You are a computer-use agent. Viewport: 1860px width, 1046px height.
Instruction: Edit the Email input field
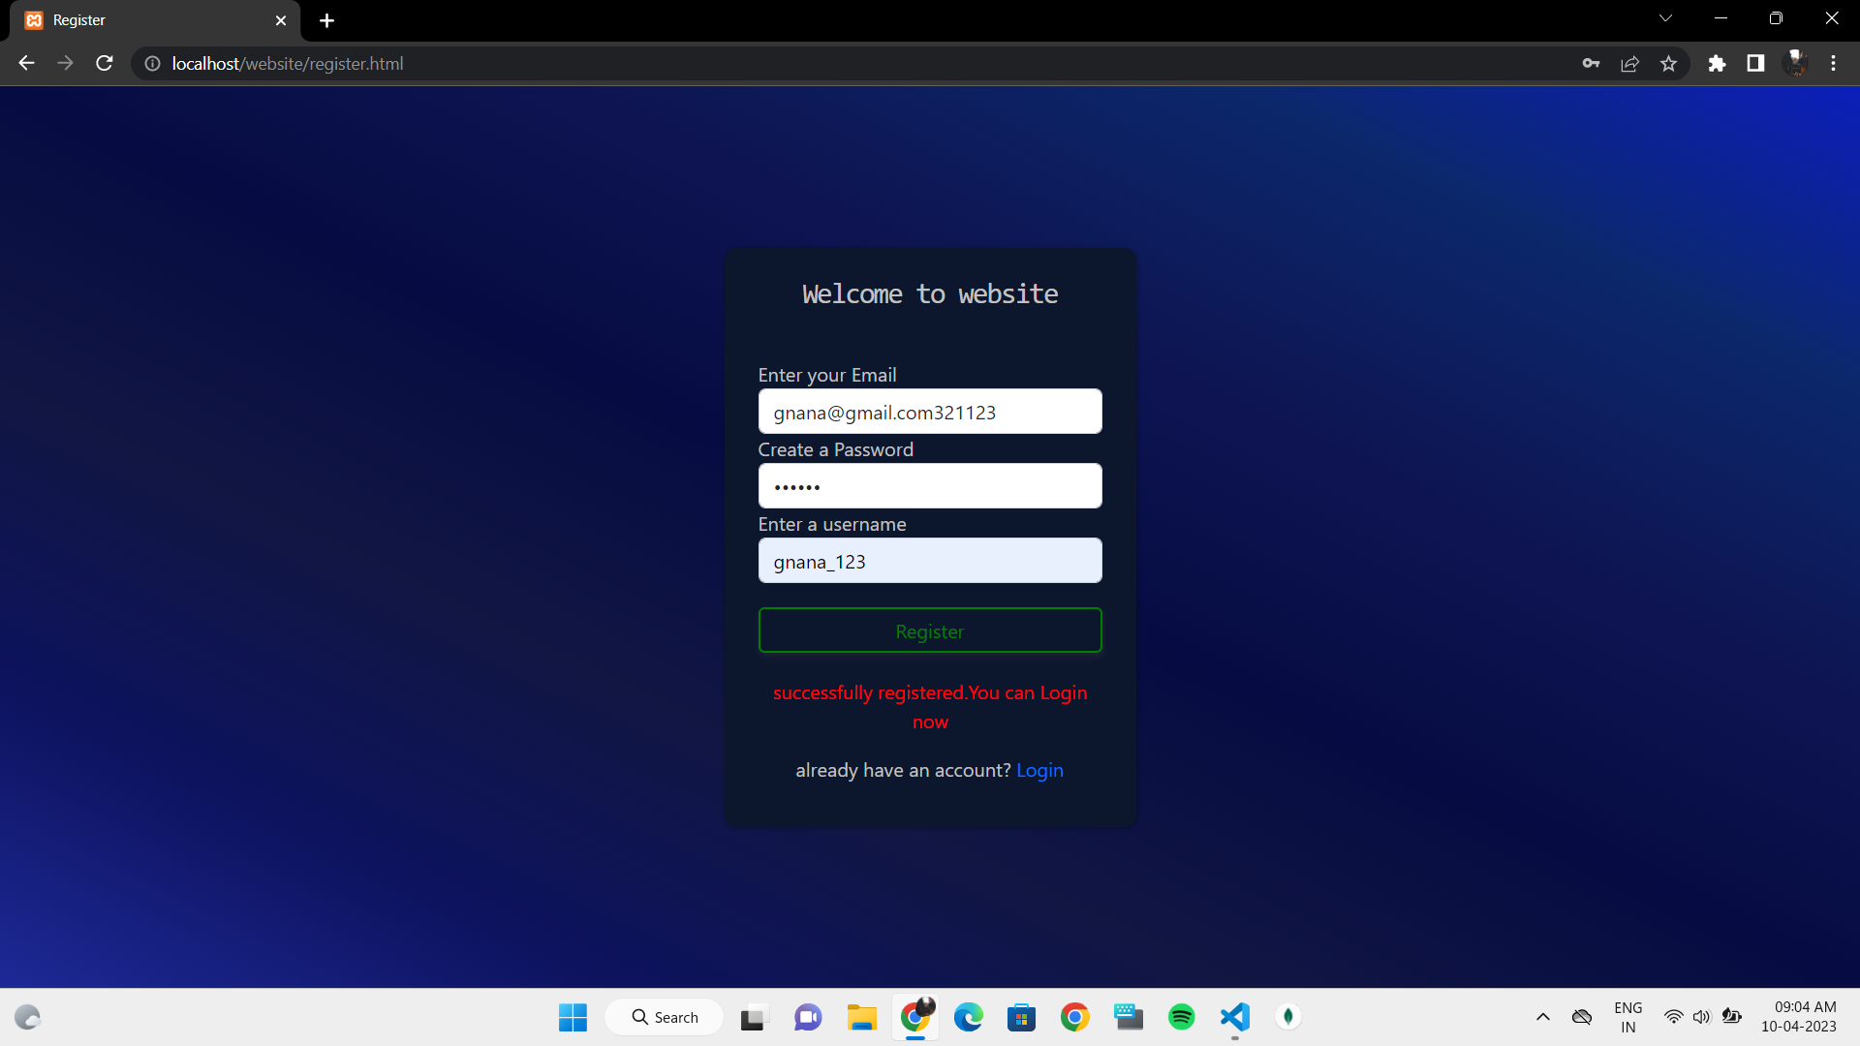click(930, 412)
